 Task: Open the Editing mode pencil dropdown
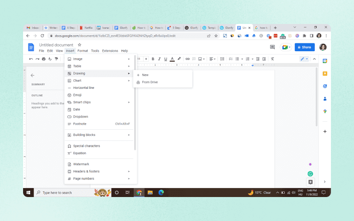[x=304, y=59]
